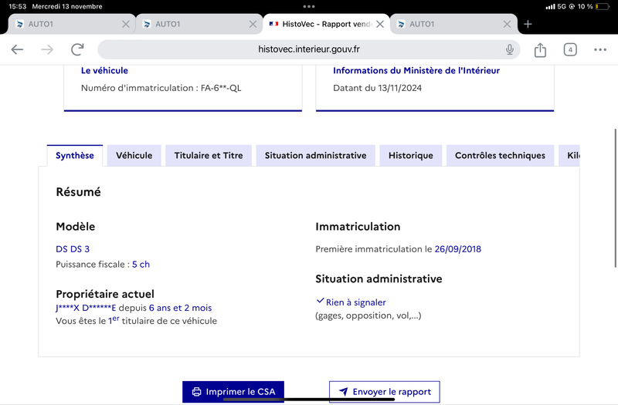Open the Titulaire et Titre tab

point(209,156)
